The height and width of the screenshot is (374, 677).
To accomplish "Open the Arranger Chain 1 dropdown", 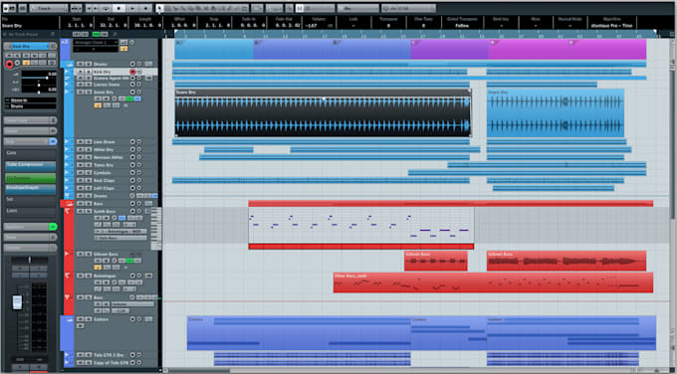I will point(96,43).
